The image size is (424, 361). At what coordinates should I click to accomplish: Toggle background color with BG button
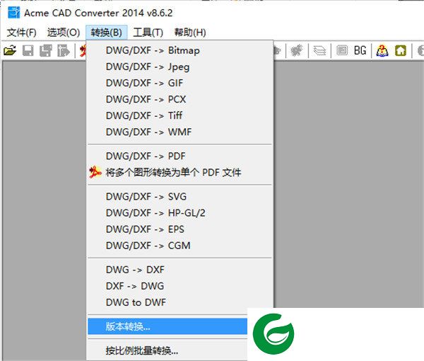[360, 51]
